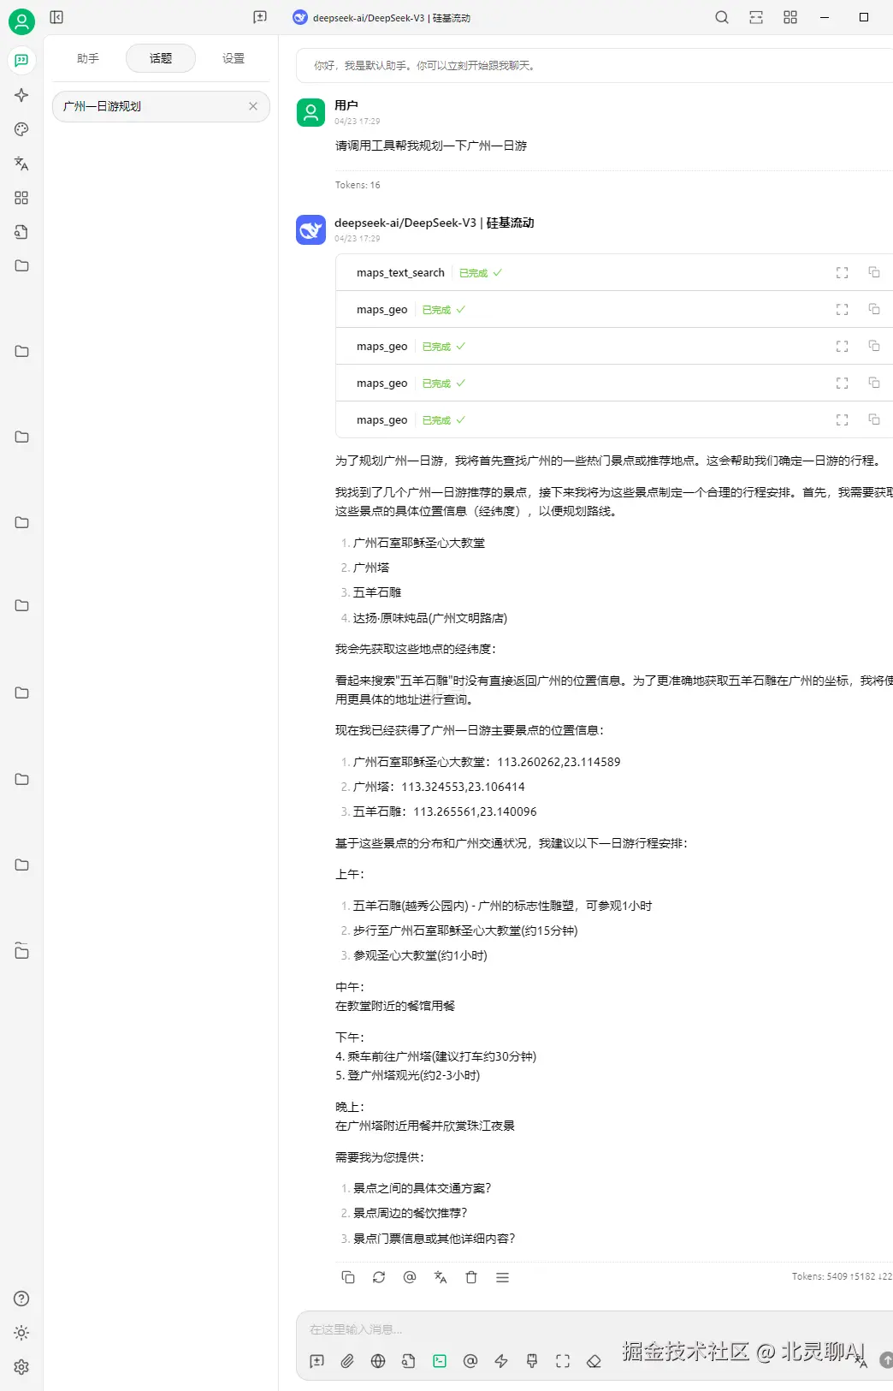Click the 乘车前往广州塔 itinerary line
The image size is (893, 1391).
[x=435, y=1056]
